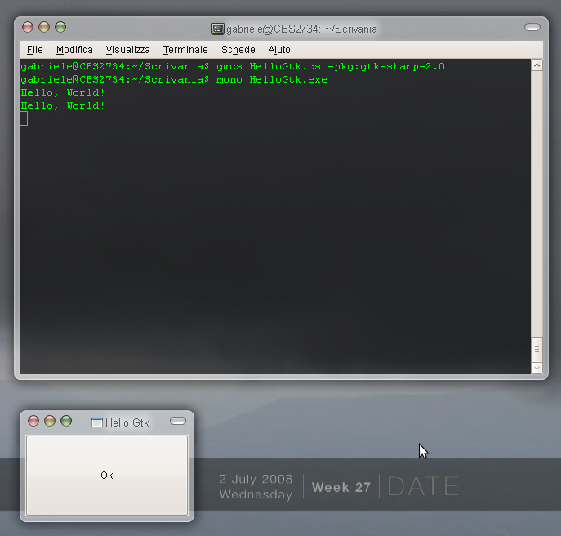The image size is (561, 536).
Task: Expand the Visualizza menu
Action: 127,50
